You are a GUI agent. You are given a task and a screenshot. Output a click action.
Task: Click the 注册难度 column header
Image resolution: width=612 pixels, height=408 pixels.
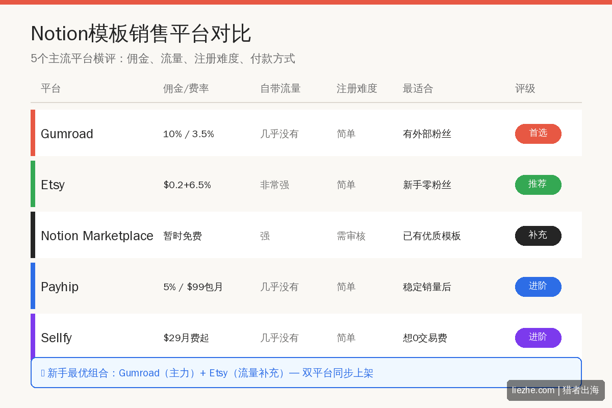click(x=356, y=88)
